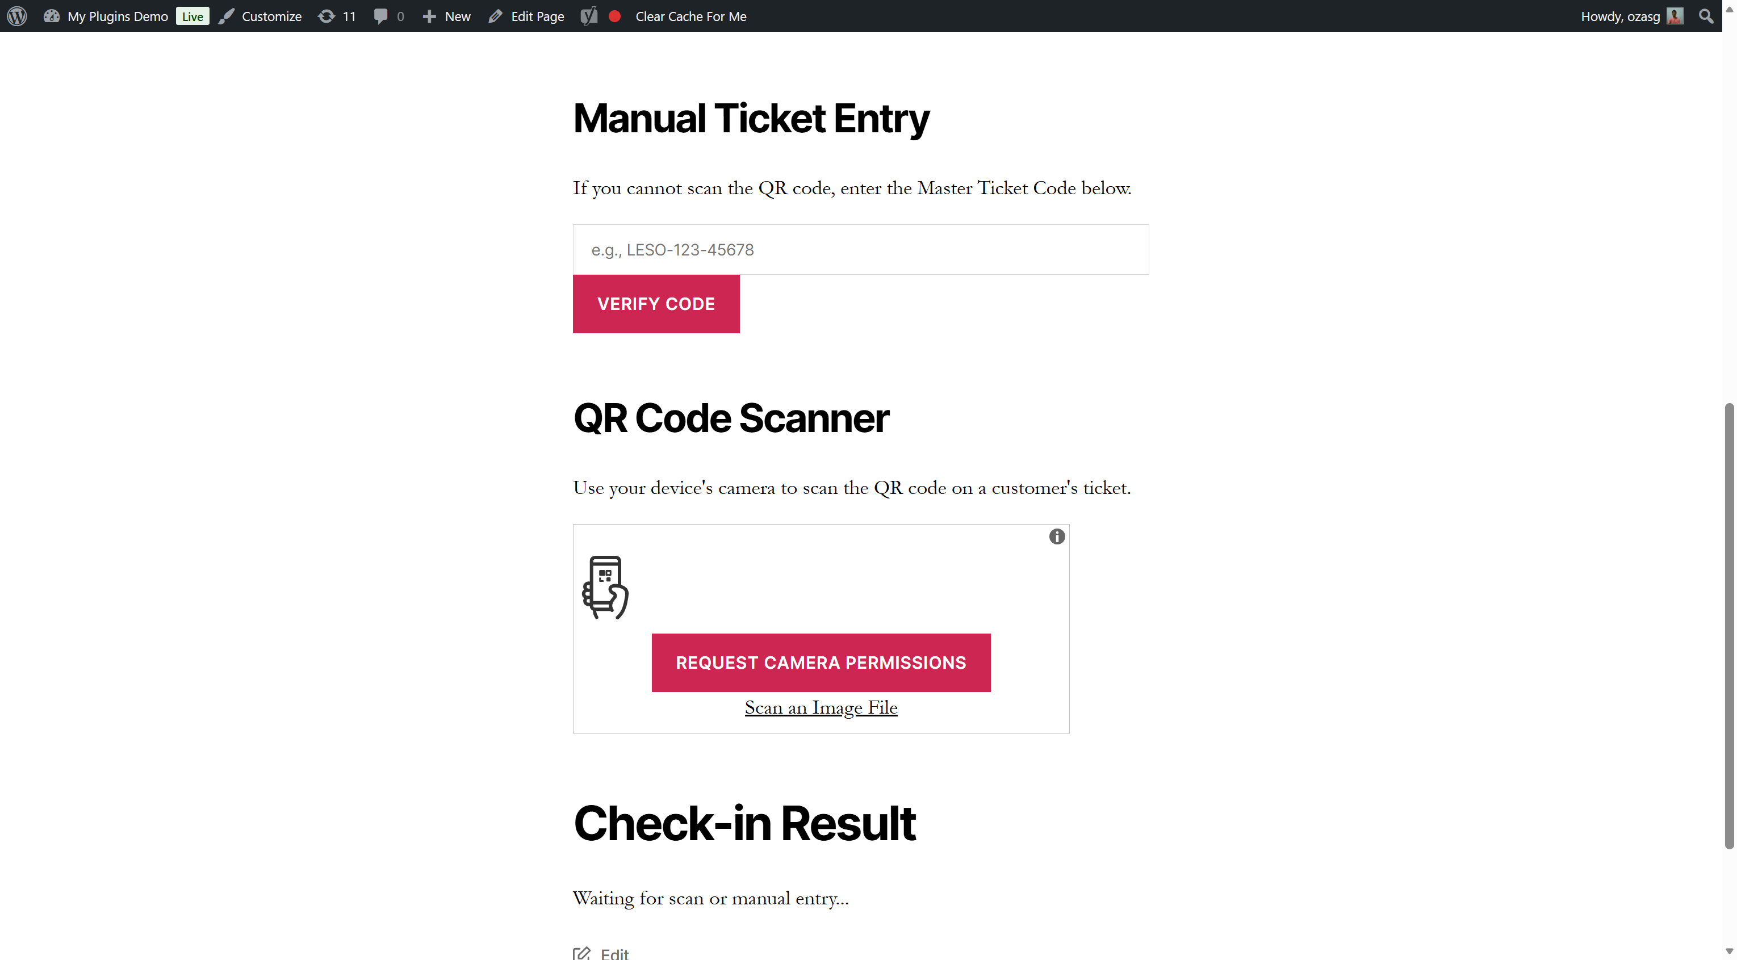Click the New plus icon
Screen dimensions: 1737x960
click(x=429, y=15)
